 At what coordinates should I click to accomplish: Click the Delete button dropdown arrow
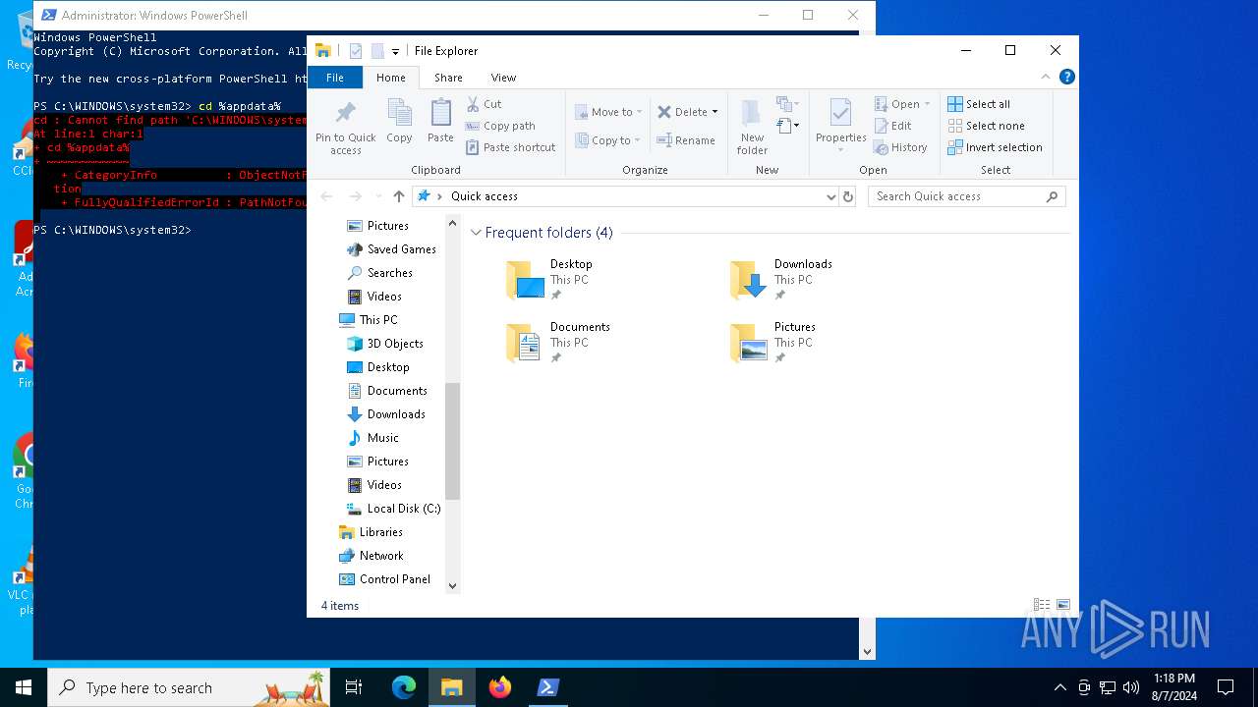point(715,112)
